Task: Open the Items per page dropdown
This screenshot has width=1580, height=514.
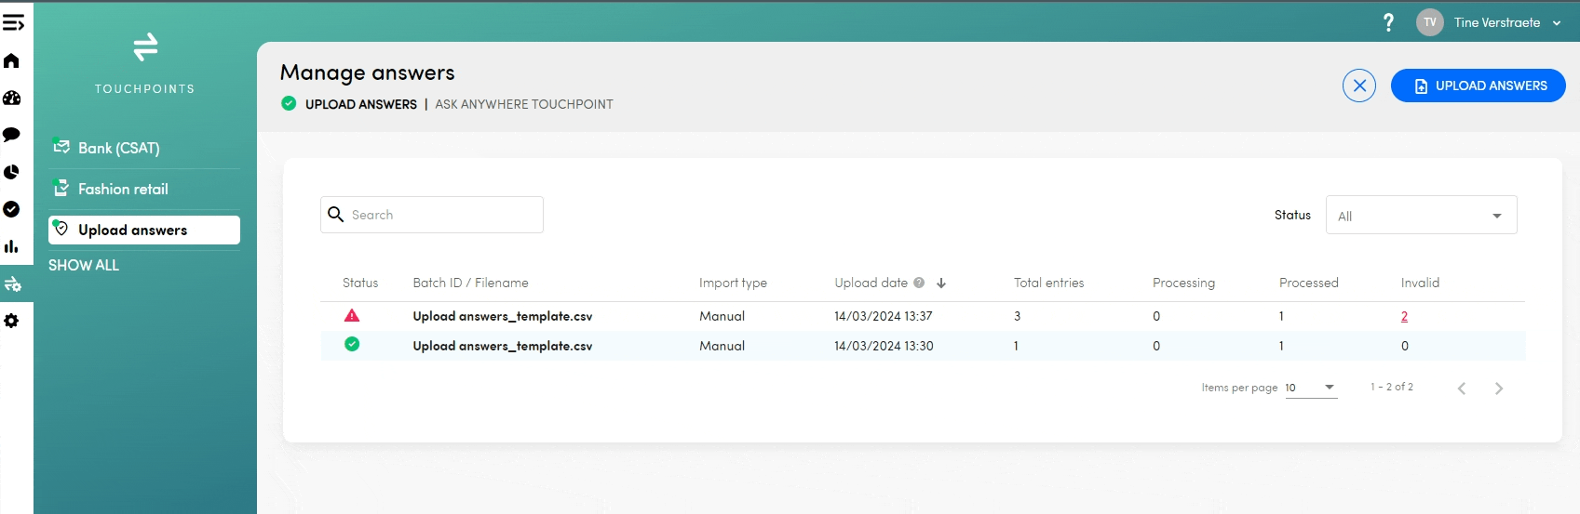Action: [1311, 388]
